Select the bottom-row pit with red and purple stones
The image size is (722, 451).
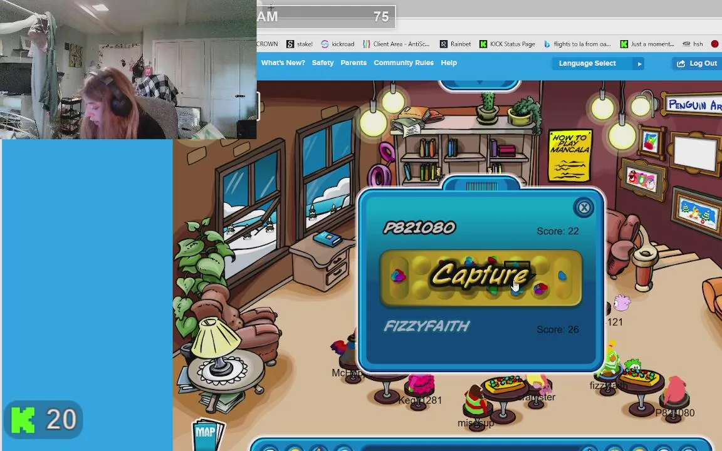(x=540, y=289)
